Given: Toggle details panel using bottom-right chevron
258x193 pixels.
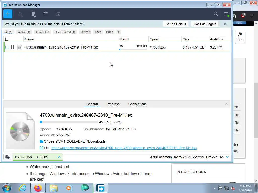Looking at the screenshot, I should point(227,157).
